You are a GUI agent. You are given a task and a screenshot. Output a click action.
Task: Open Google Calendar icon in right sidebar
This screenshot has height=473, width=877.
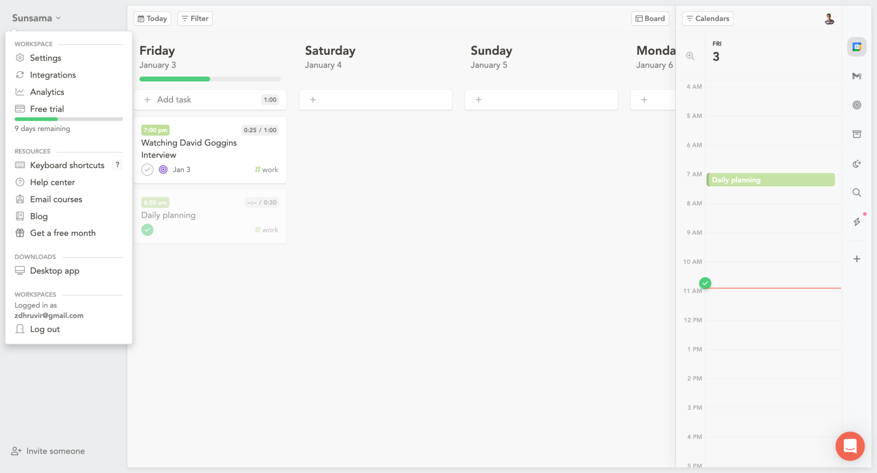coord(856,47)
